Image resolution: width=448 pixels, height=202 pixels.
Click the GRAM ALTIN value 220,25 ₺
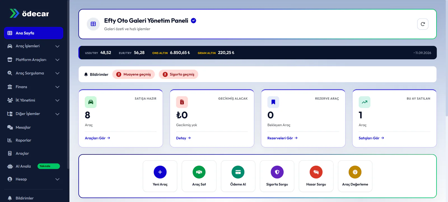[226, 53]
